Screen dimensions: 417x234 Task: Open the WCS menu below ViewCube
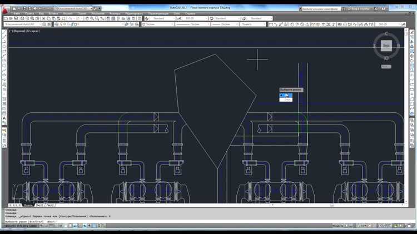point(386,67)
